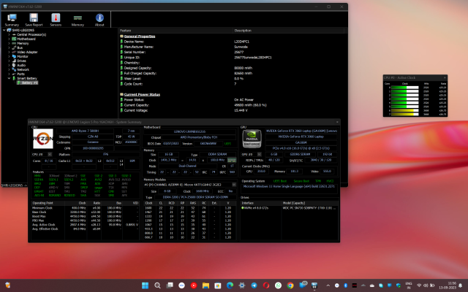This screenshot has width=468, height=292.
Task: Close the System Summary window
Action: (x=337, y=122)
